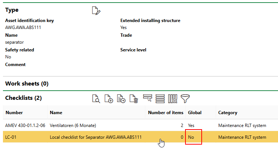Delete the selected checklist with trash icon
Image resolution: width=278 pixels, height=149 pixels.
(134, 98)
